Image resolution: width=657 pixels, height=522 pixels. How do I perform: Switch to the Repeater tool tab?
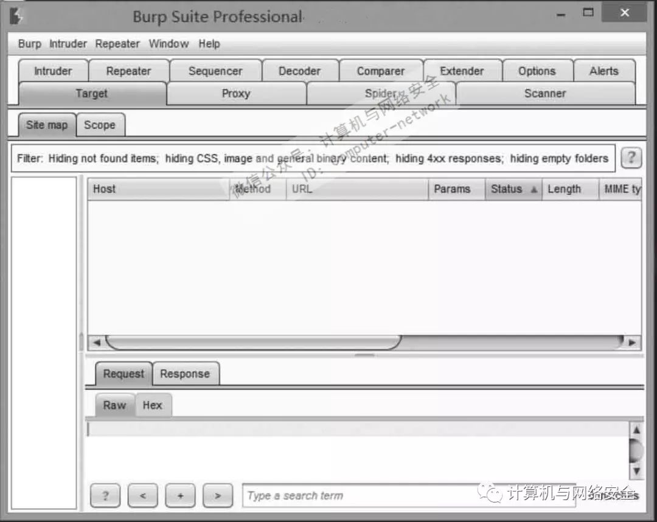(x=128, y=71)
